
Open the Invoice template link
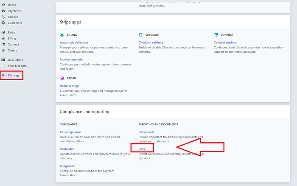pos(71,59)
